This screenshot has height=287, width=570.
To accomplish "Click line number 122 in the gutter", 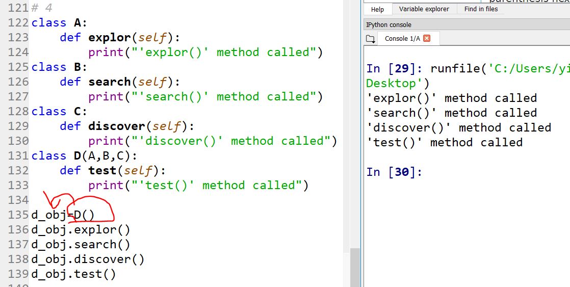I will [x=19, y=23].
